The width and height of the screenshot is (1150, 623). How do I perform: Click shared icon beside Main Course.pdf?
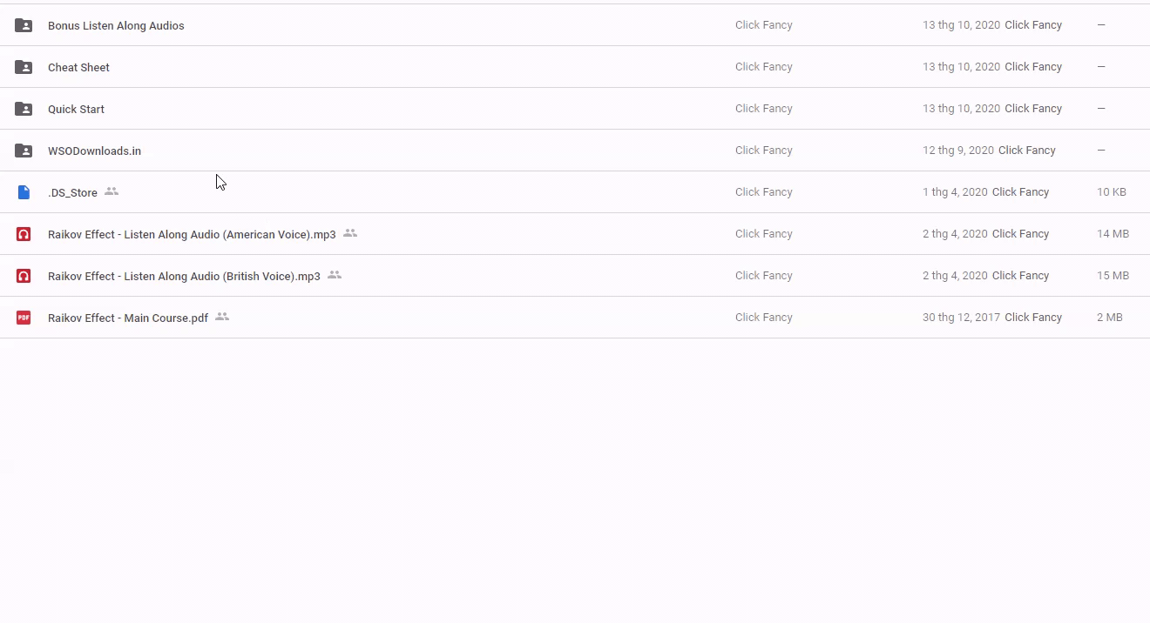[222, 317]
